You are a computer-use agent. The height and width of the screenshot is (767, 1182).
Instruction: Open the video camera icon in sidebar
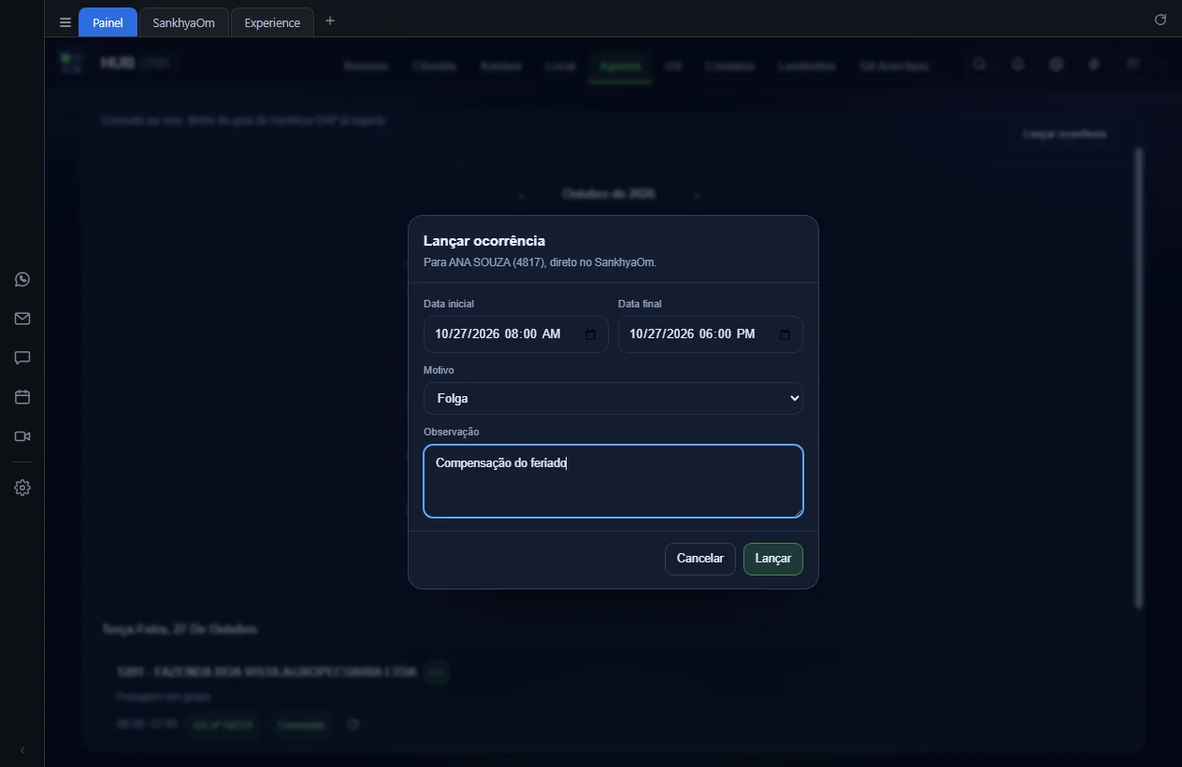click(x=22, y=436)
